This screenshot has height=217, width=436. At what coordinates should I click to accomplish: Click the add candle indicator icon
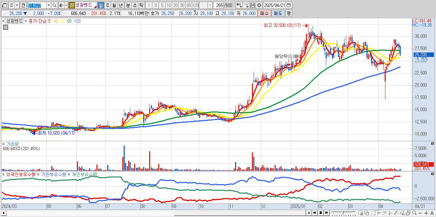point(239,5)
